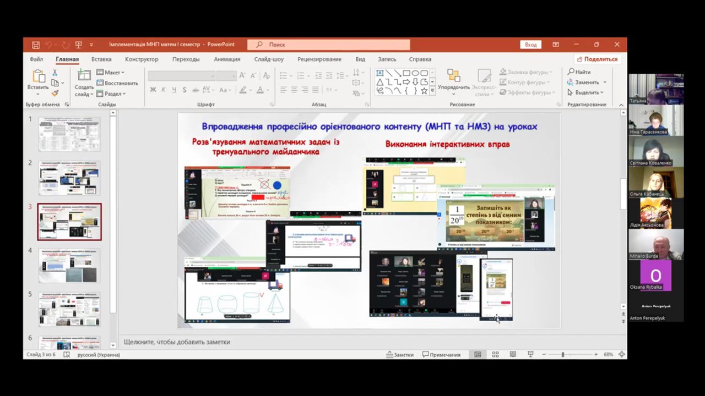Switch to the Анимация tab
The height and width of the screenshot is (396, 705).
[x=227, y=59]
